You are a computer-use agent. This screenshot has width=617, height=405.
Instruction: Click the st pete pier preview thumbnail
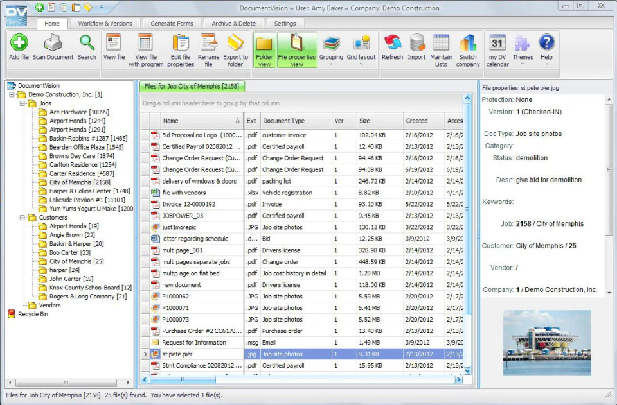pyautogui.click(x=547, y=343)
